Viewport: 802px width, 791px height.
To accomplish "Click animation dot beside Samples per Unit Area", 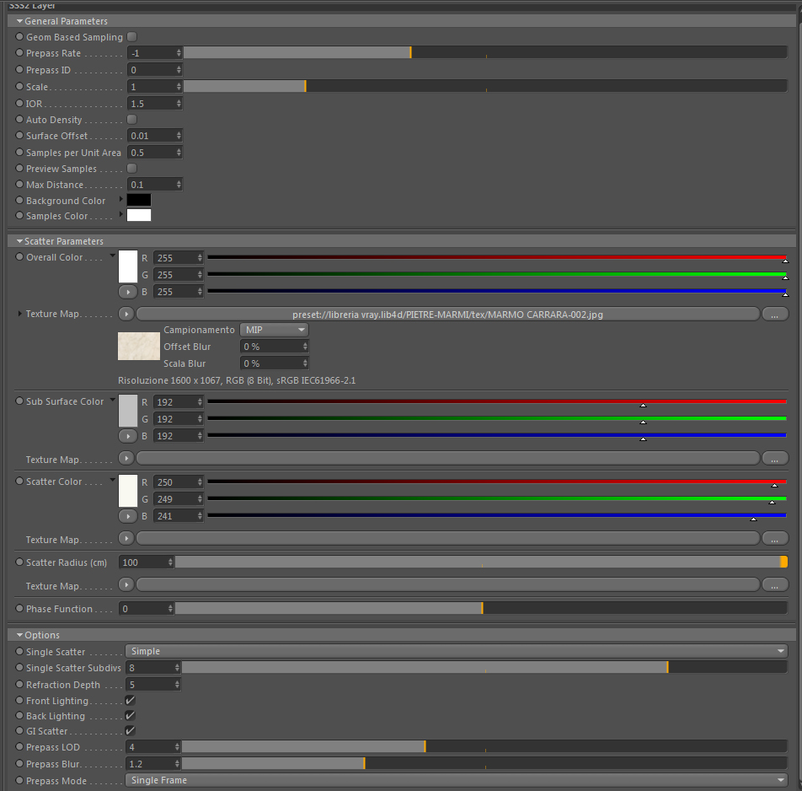I will point(19,152).
